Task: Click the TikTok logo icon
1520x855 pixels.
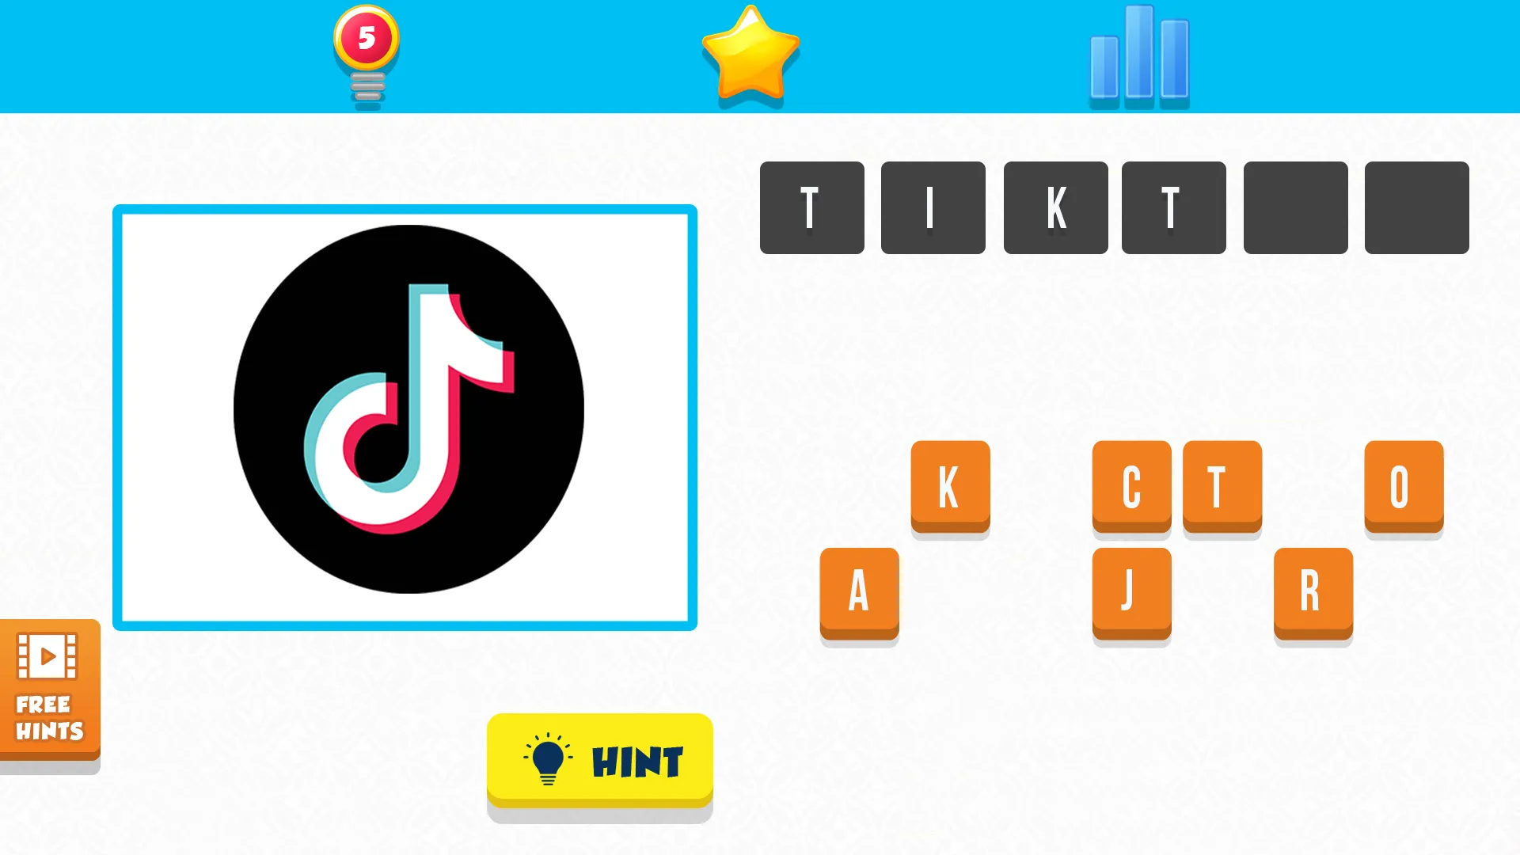Action: pyautogui.click(x=406, y=416)
